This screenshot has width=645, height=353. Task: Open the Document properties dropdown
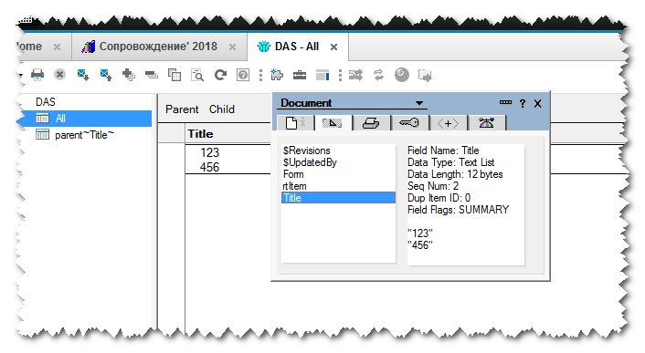[419, 103]
